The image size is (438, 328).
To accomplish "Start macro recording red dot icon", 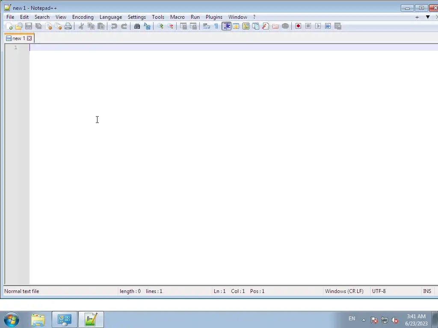I will click(298, 26).
